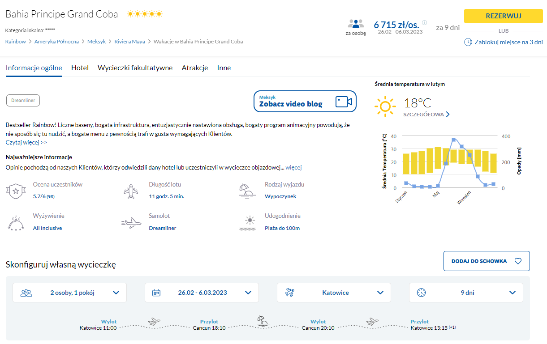Image resolution: width=547 pixels, height=344 pixels.
Task: Click the sun weather icon
Action: pyautogui.click(x=385, y=107)
